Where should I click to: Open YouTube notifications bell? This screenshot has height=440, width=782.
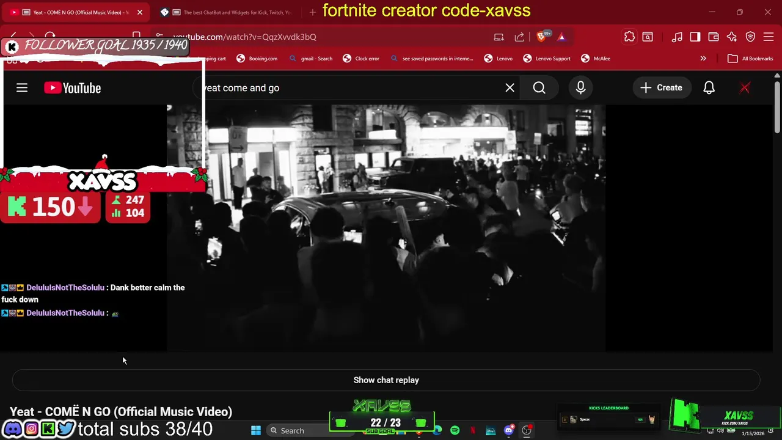click(x=709, y=88)
